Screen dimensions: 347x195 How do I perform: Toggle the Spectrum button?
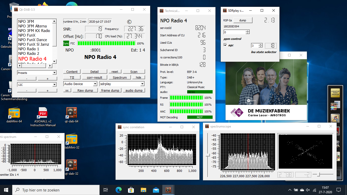pyautogui.click(x=120, y=77)
